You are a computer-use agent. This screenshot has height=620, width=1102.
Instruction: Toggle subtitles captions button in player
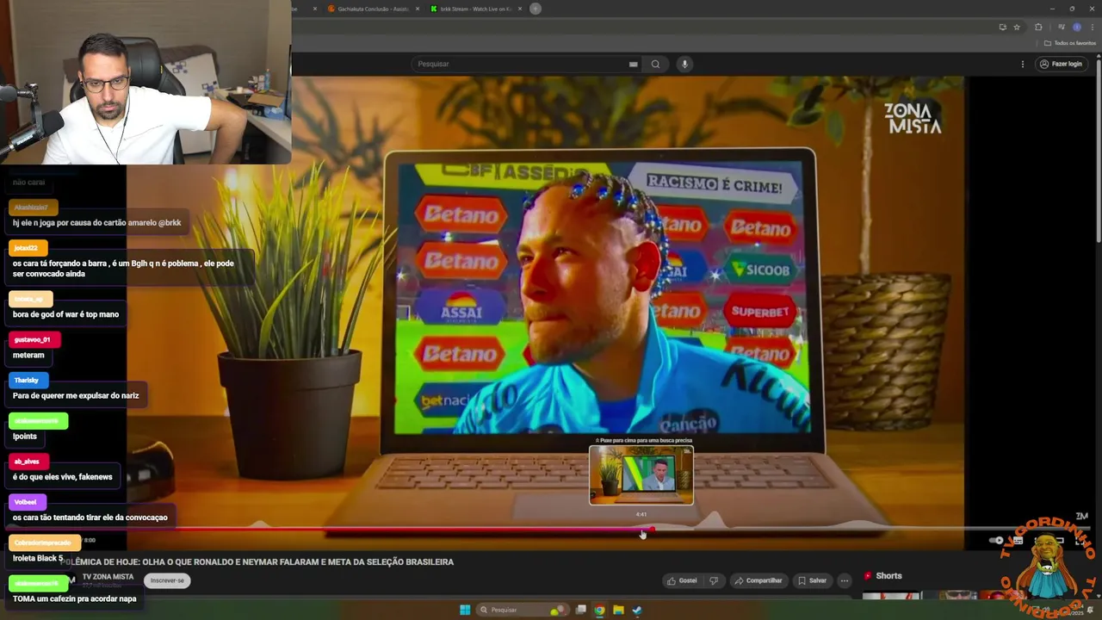coord(1018,541)
